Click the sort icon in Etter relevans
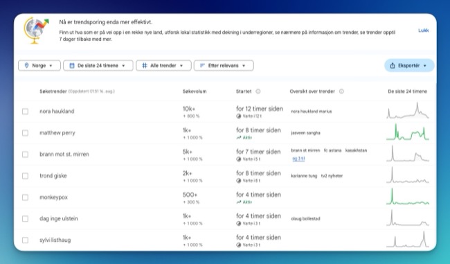Screen dimensions: 450x264 coord(202,66)
